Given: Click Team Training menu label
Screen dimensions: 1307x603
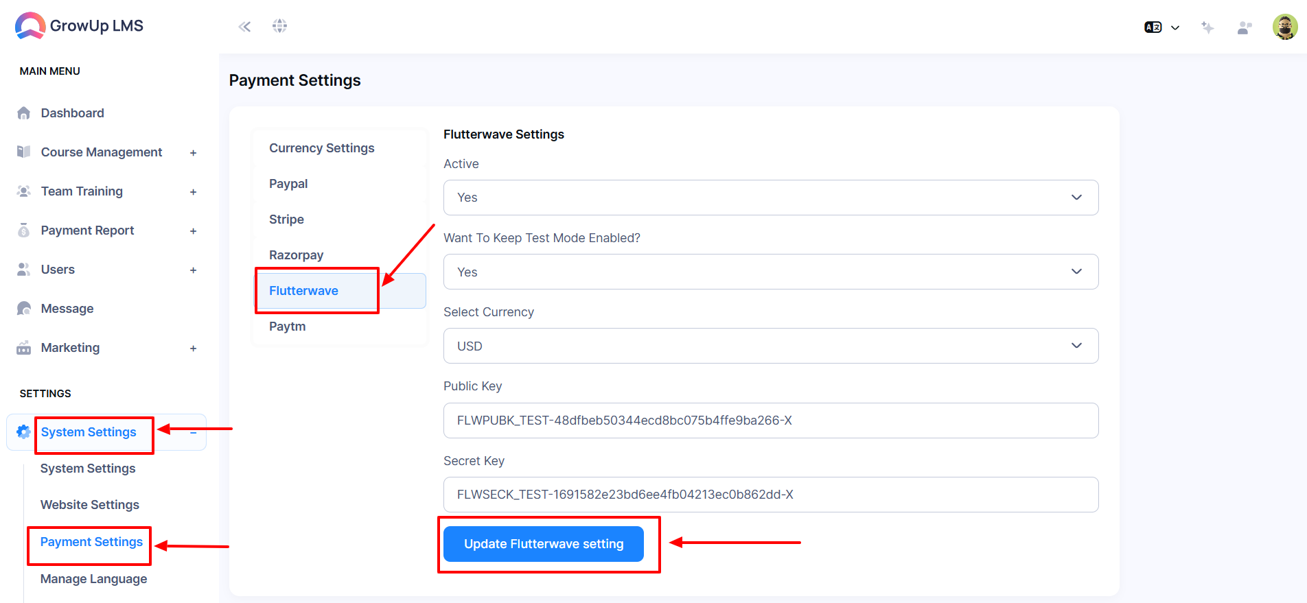Looking at the screenshot, I should [82, 191].
